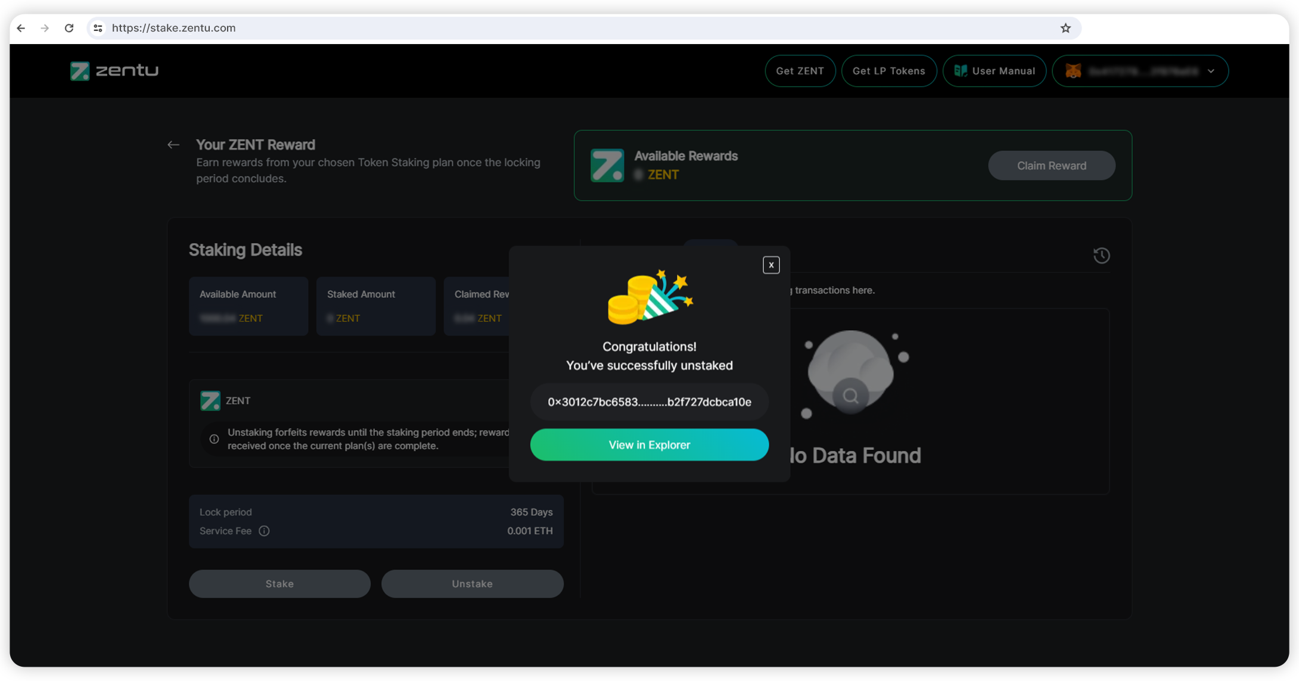Click the browser back navigation arrow

click(21, 28)
